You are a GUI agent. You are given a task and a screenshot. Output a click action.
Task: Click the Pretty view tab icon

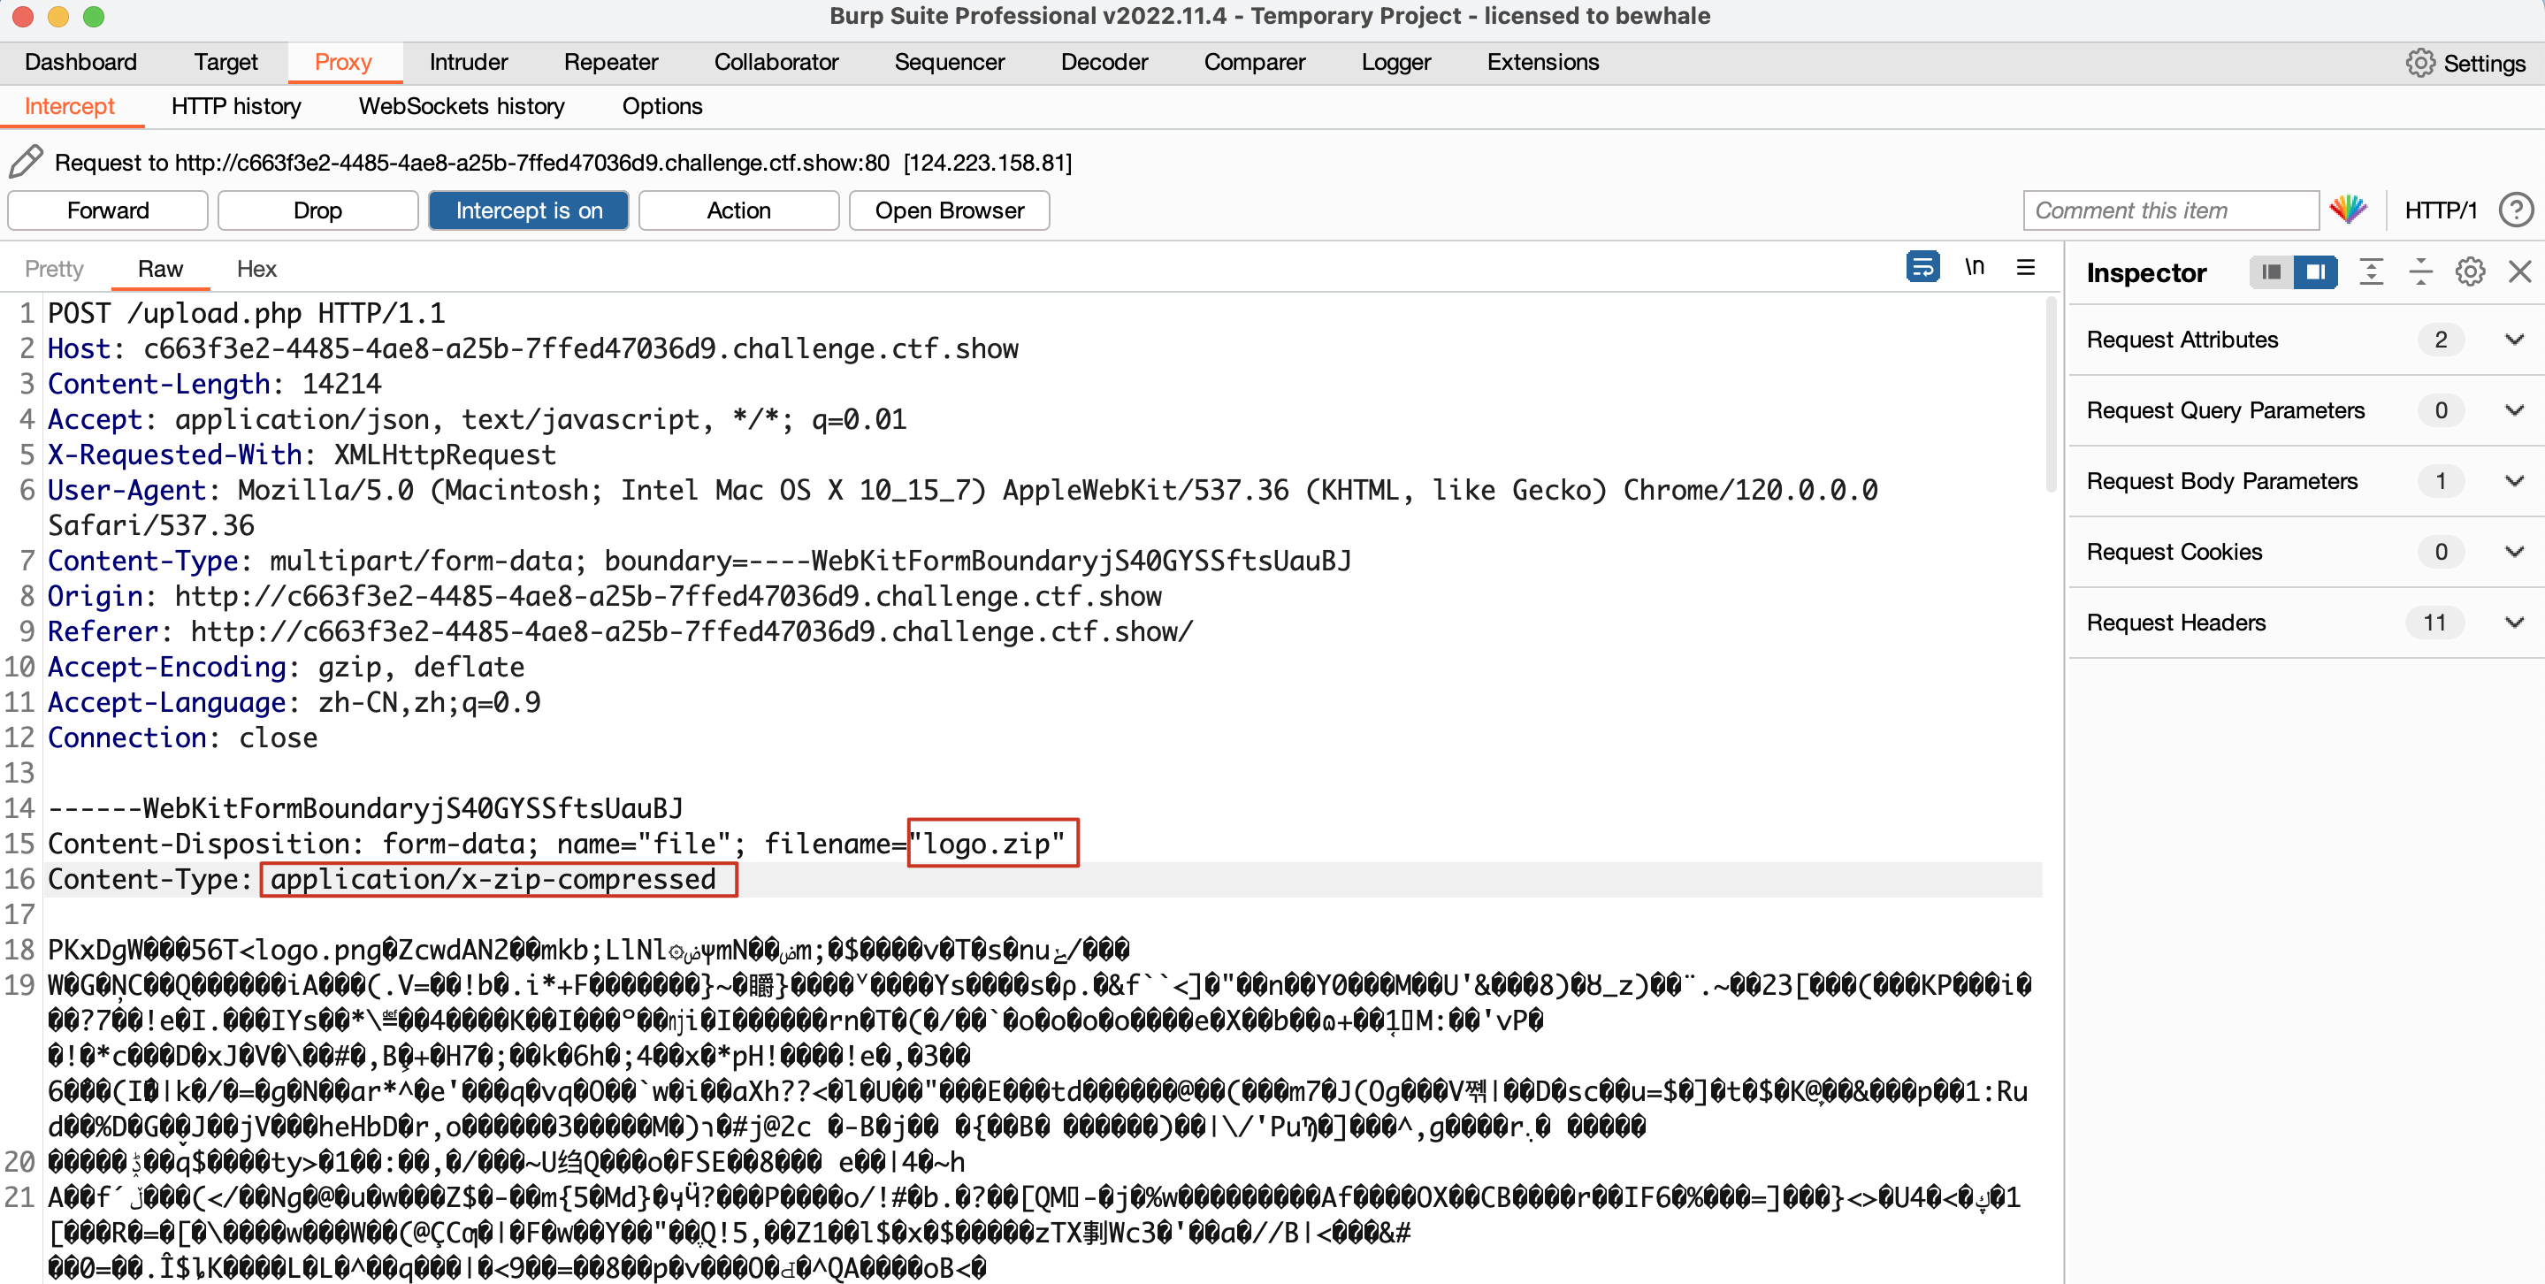point(57,271)
